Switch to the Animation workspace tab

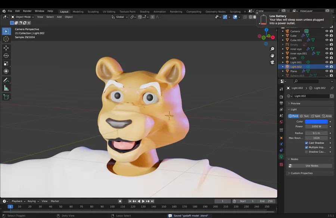coord(159,12)
